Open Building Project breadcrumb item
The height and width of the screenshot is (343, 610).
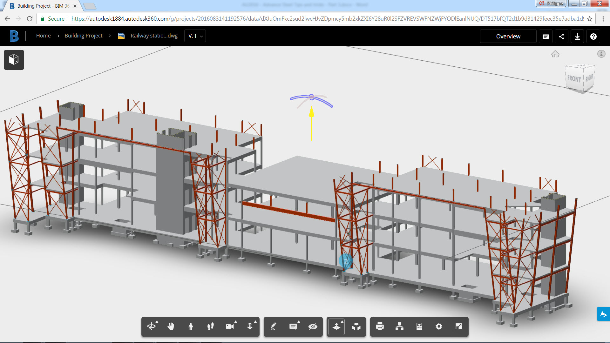coord(83,36)
